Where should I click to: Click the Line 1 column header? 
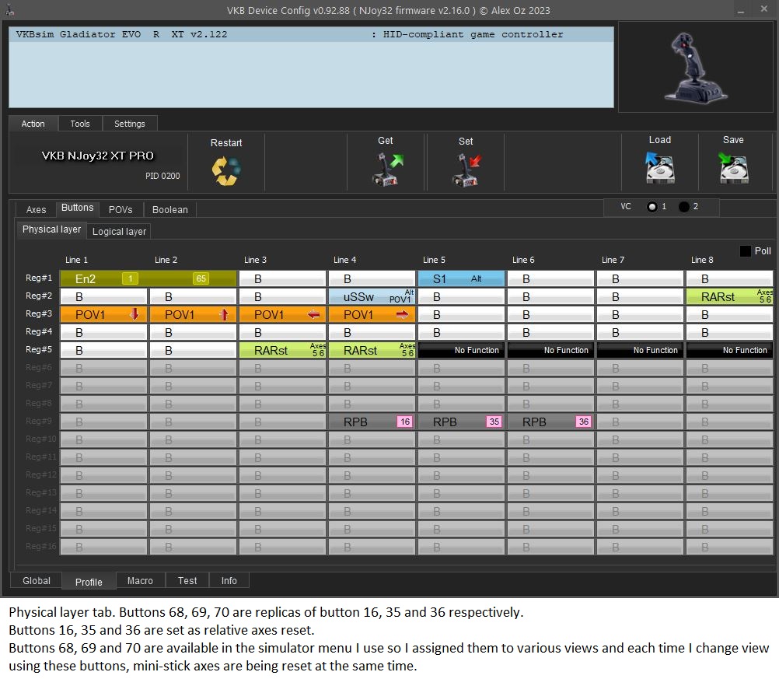click(x=76, y=260)
